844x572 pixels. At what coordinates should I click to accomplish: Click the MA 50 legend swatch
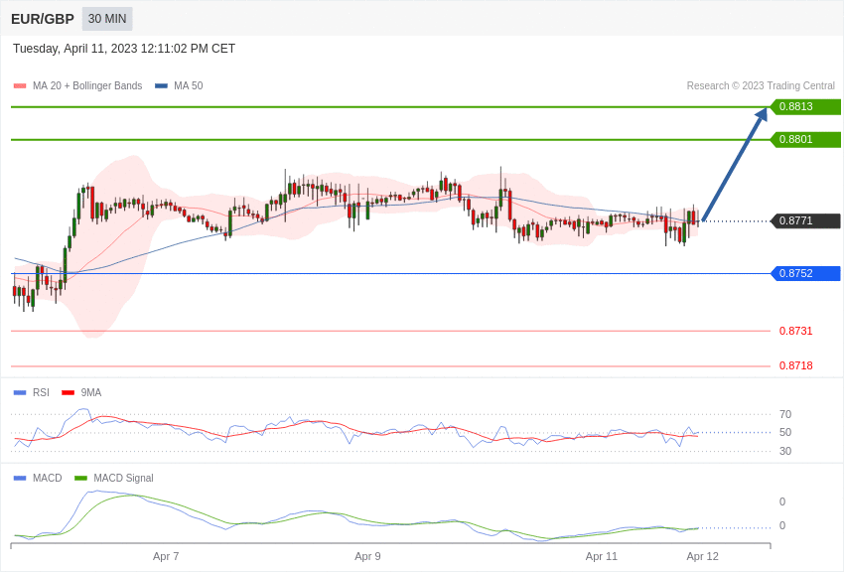pos(162,86)
